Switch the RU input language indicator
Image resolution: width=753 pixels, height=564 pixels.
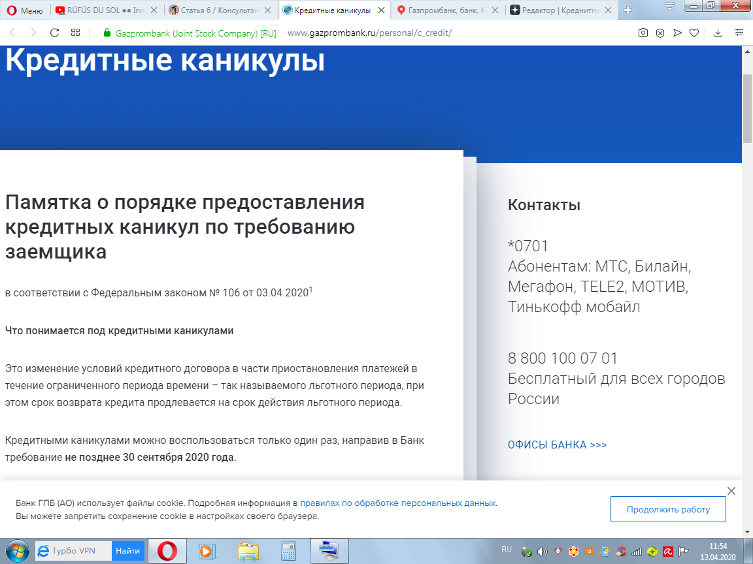[x=507, y=550]
